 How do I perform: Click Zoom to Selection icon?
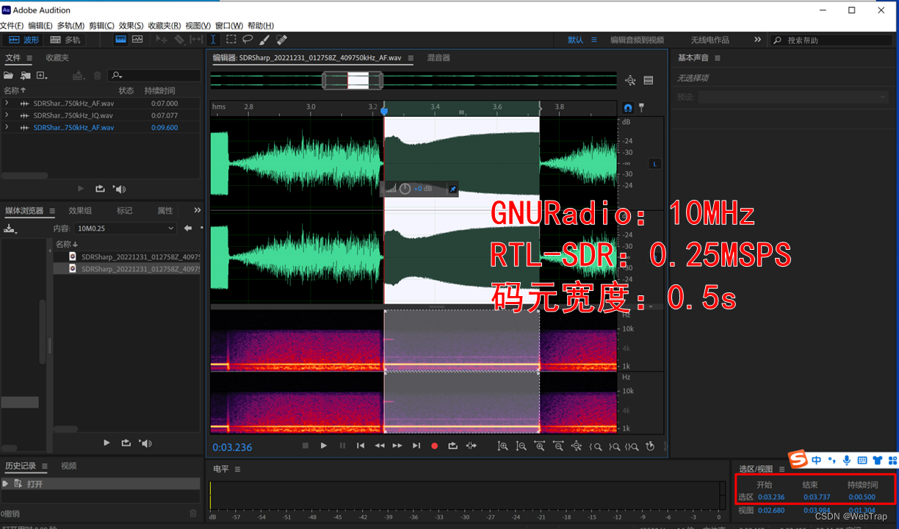pos(632,445)
